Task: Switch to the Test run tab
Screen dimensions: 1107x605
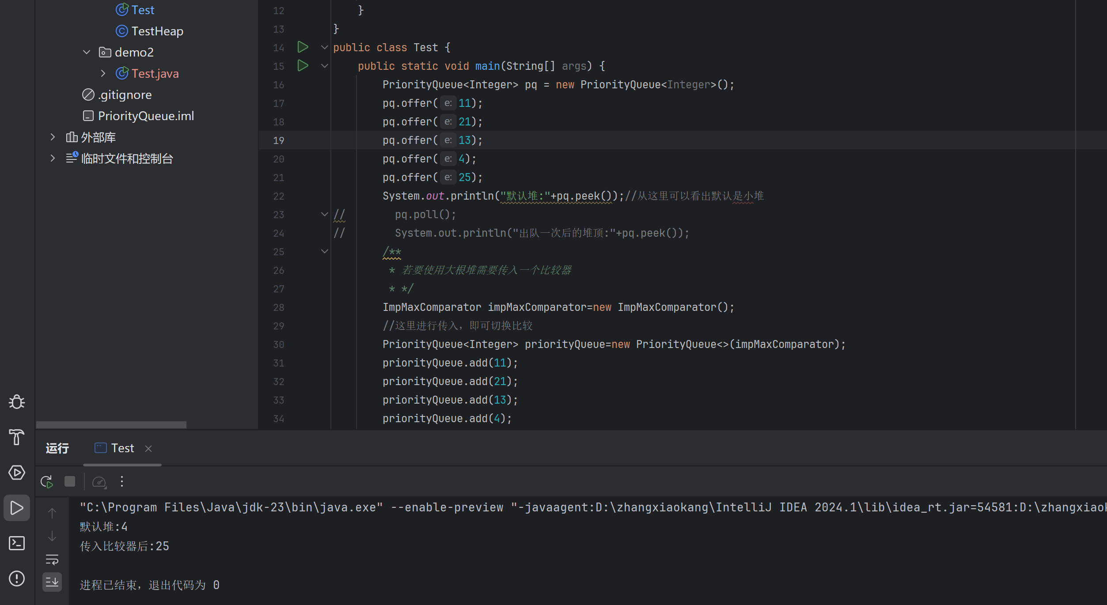Action: [122, 448]
